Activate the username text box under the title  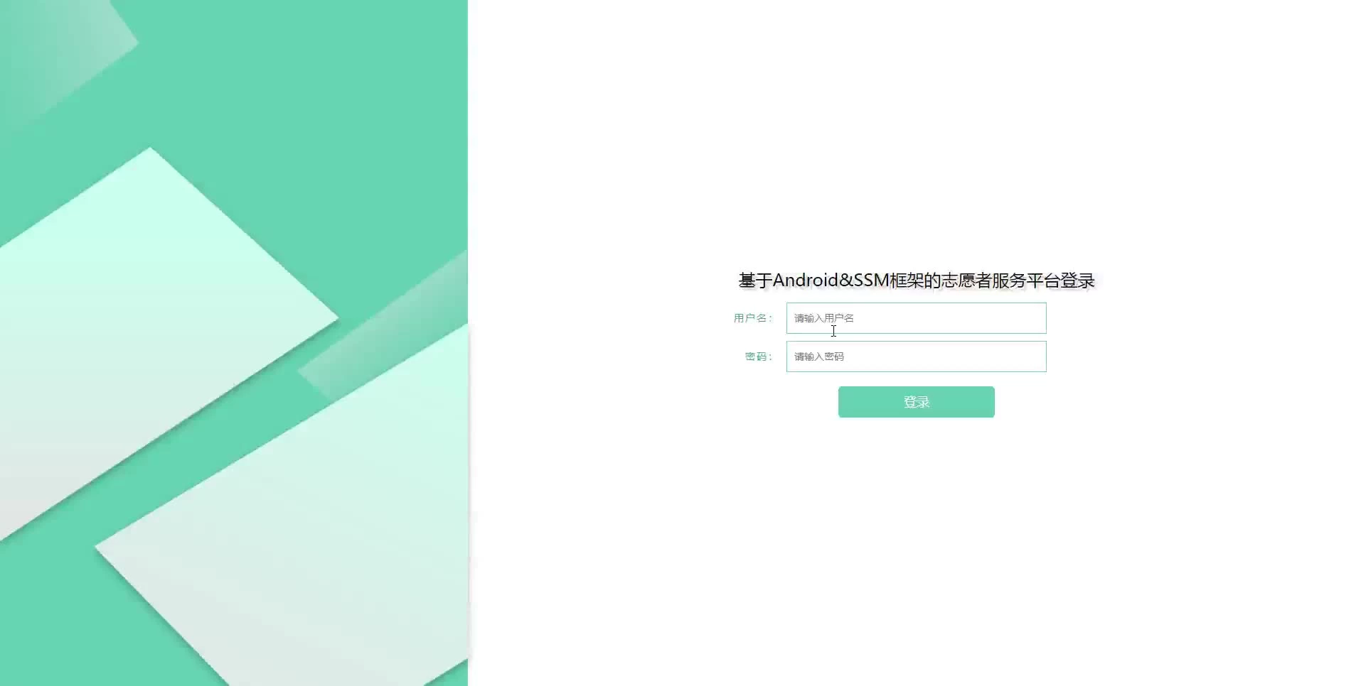[x=916, y=318]
